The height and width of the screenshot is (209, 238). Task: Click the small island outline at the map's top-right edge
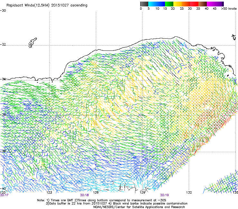coord(234,37)
